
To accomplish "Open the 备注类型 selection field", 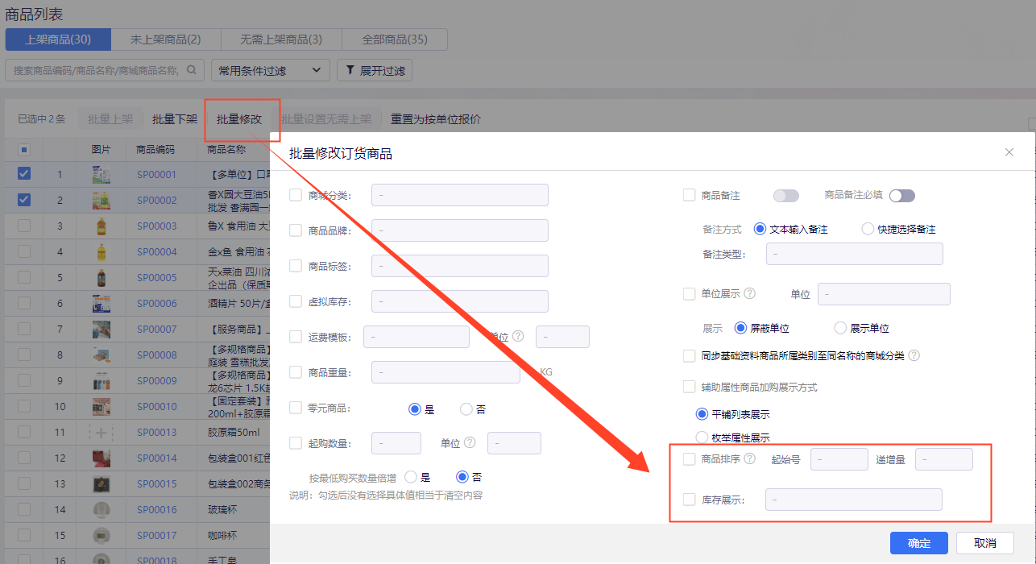I will [854, 254].
